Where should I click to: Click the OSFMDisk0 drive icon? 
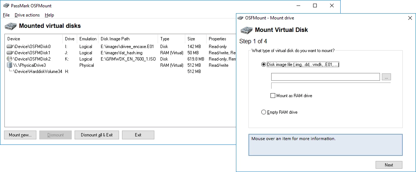(x=10, y=47)
